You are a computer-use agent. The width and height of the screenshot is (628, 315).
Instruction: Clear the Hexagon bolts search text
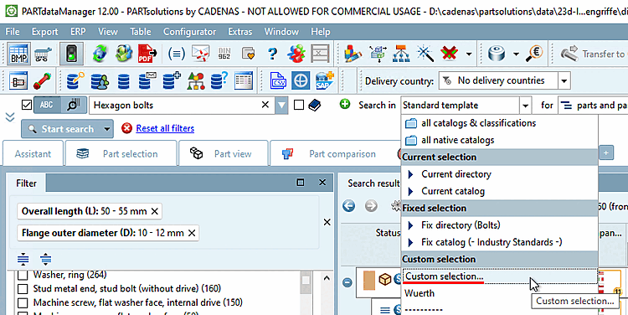[265, 105]
